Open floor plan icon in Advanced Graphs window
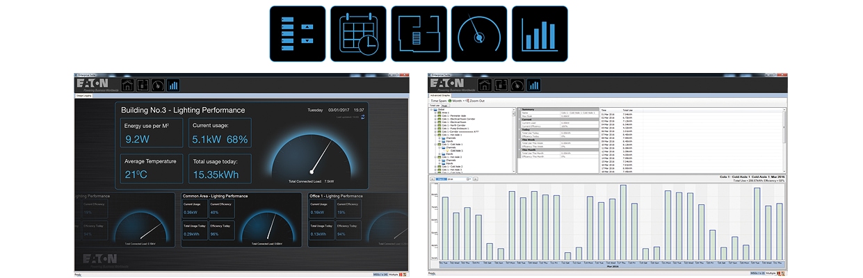Viewport: 863px width, 278px height. coord(501,85)
